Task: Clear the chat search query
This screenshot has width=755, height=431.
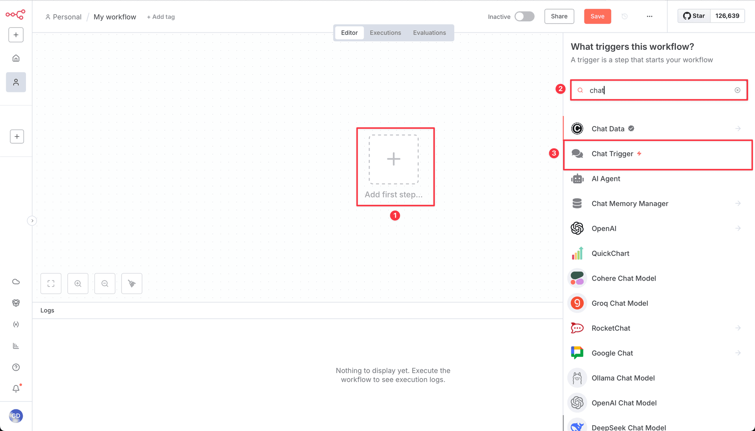Action: coord(737,90)
